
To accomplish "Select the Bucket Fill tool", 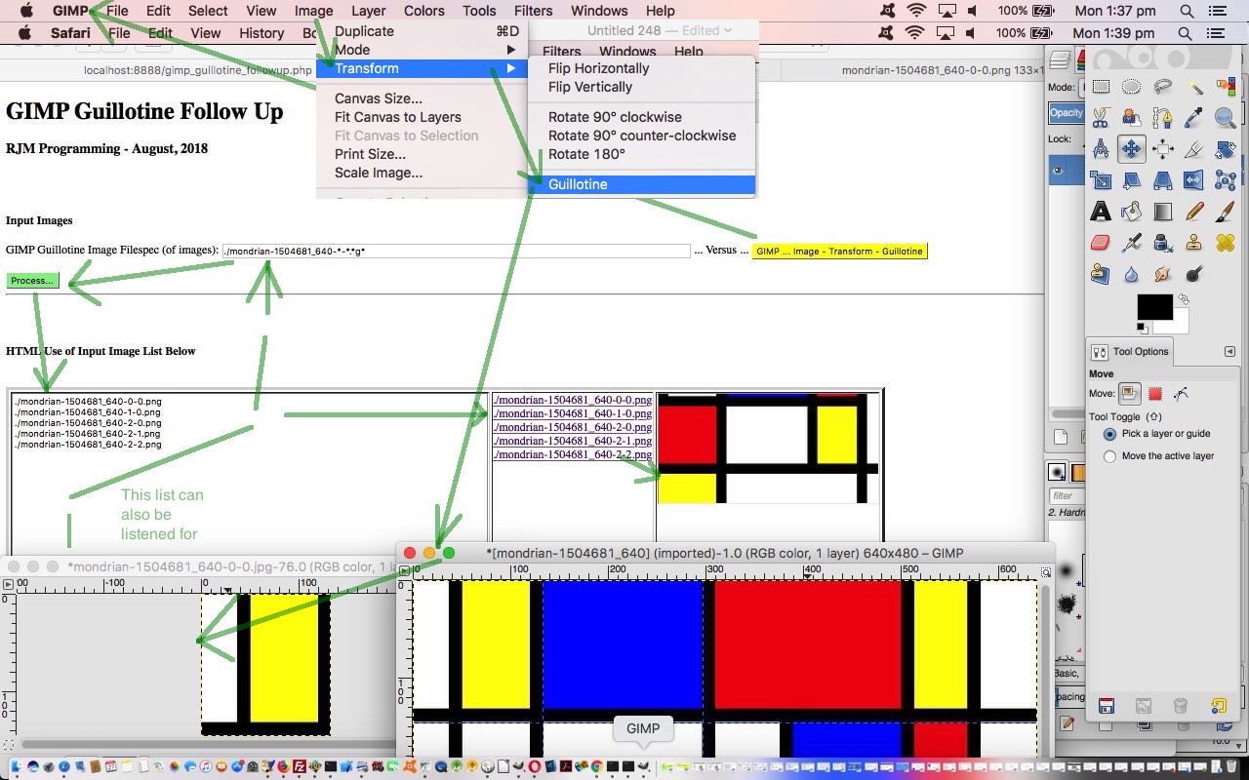I will [x=1131, y=212].
